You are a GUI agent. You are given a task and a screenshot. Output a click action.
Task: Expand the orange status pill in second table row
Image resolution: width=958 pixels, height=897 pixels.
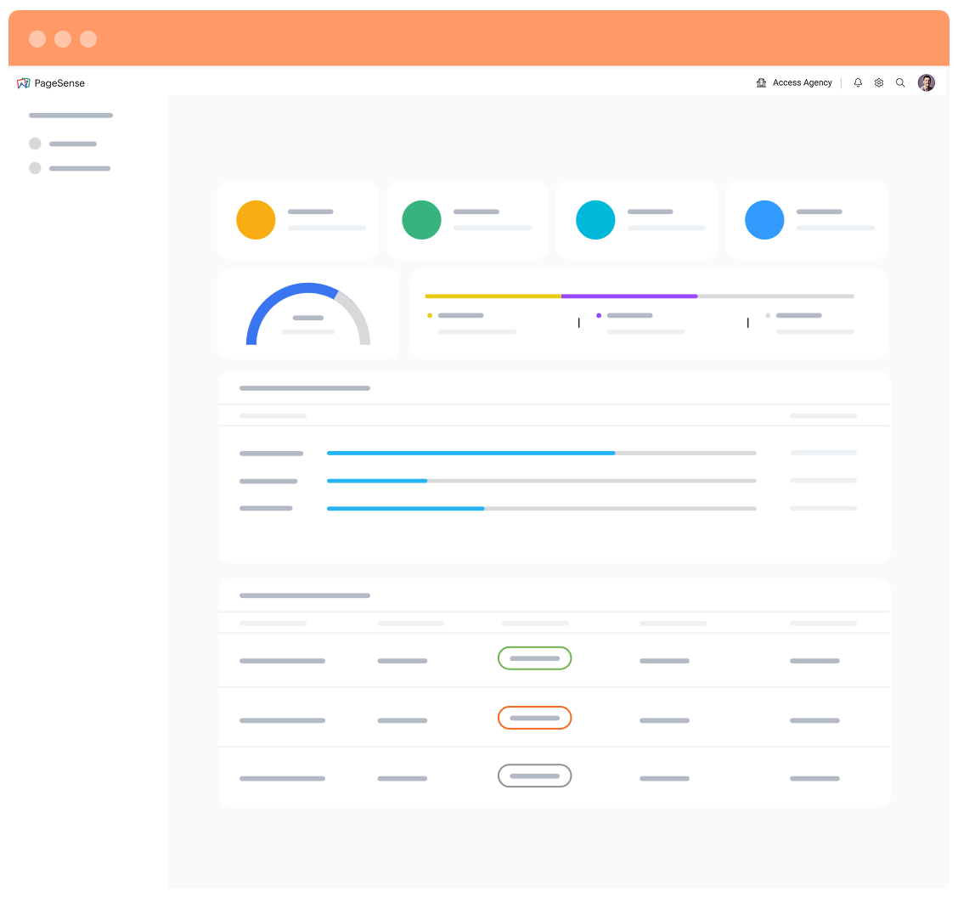pyautogui.click(x=534, y=718)
